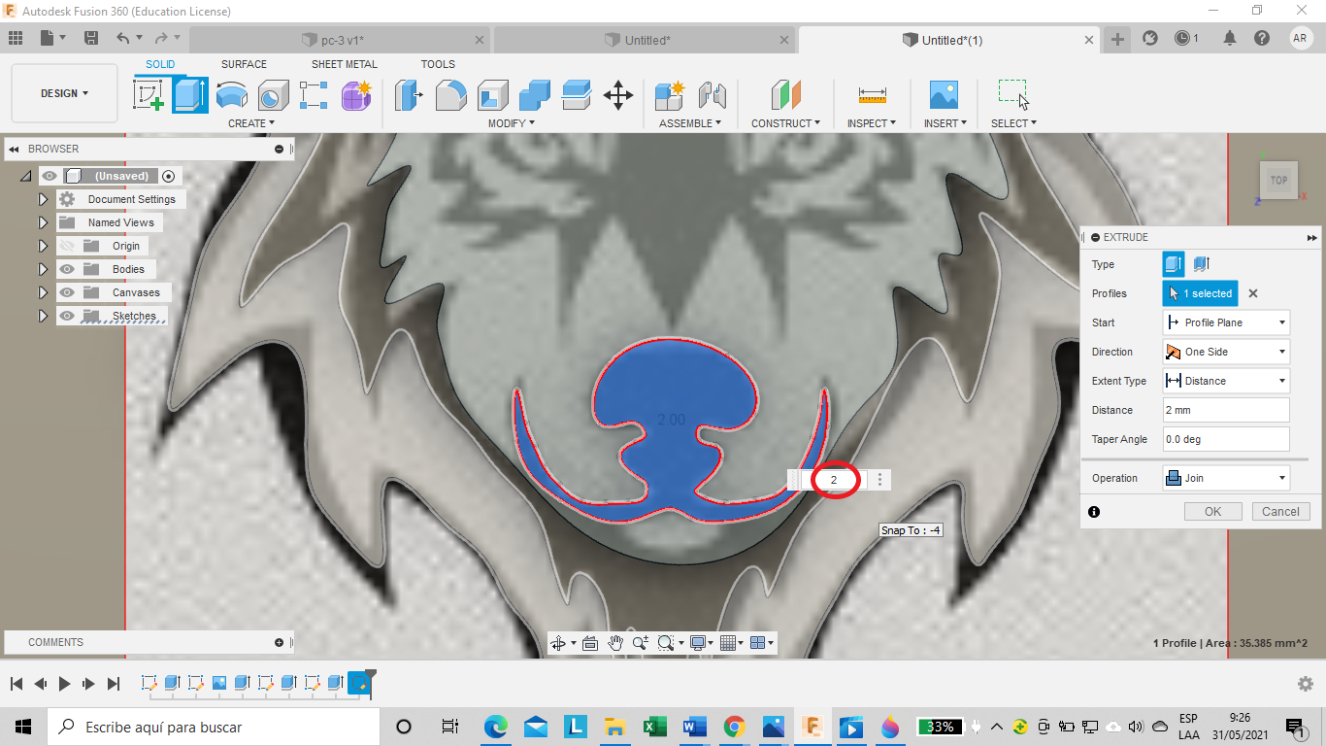Image resolution: width=1326 pixels, height=746 pixels.
Task: Select the Move/Copy tool
Action: point(618,95)
